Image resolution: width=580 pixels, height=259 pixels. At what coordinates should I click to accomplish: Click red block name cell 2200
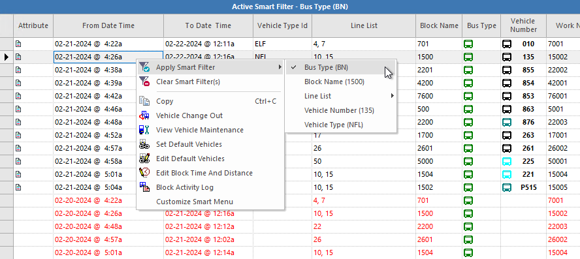[x=439, y=226]
